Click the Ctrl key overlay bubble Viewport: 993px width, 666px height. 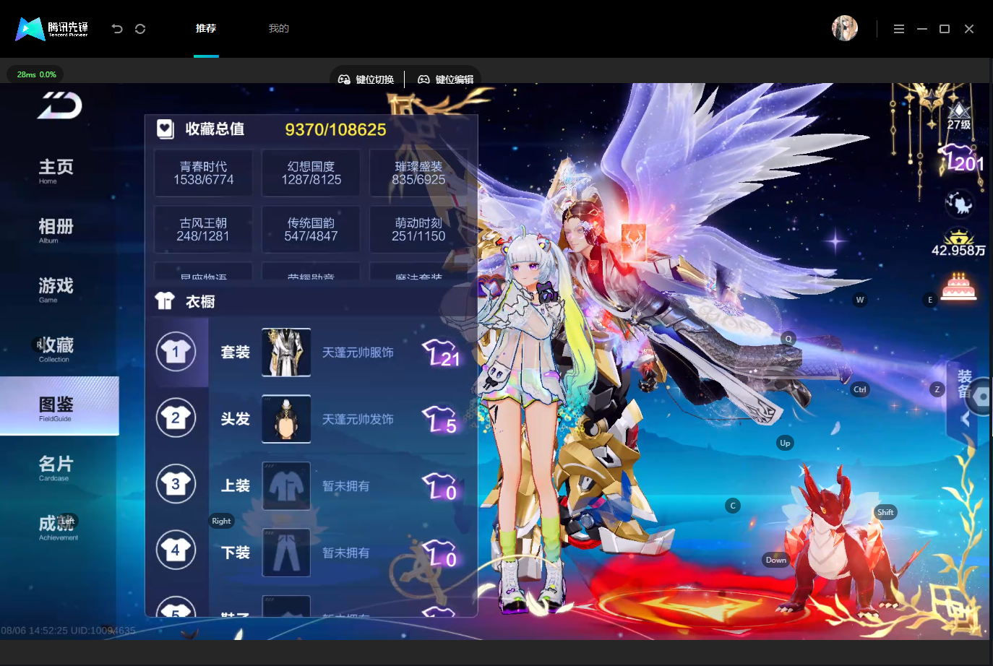pos(860,389)
